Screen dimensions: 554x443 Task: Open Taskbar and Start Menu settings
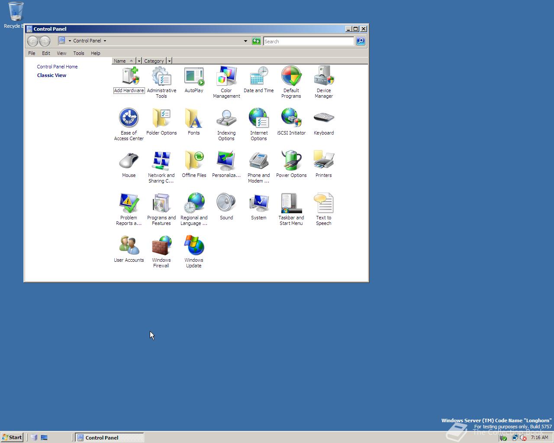(x=291, y=209)
